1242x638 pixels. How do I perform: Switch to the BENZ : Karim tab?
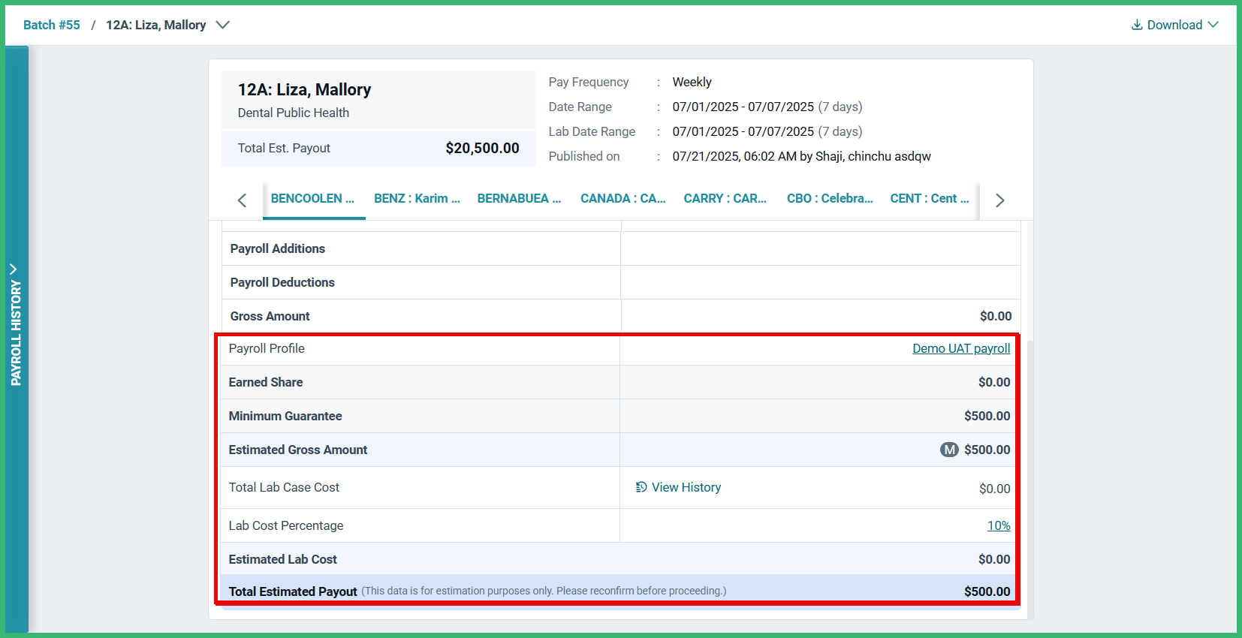(x=417, y=199)
